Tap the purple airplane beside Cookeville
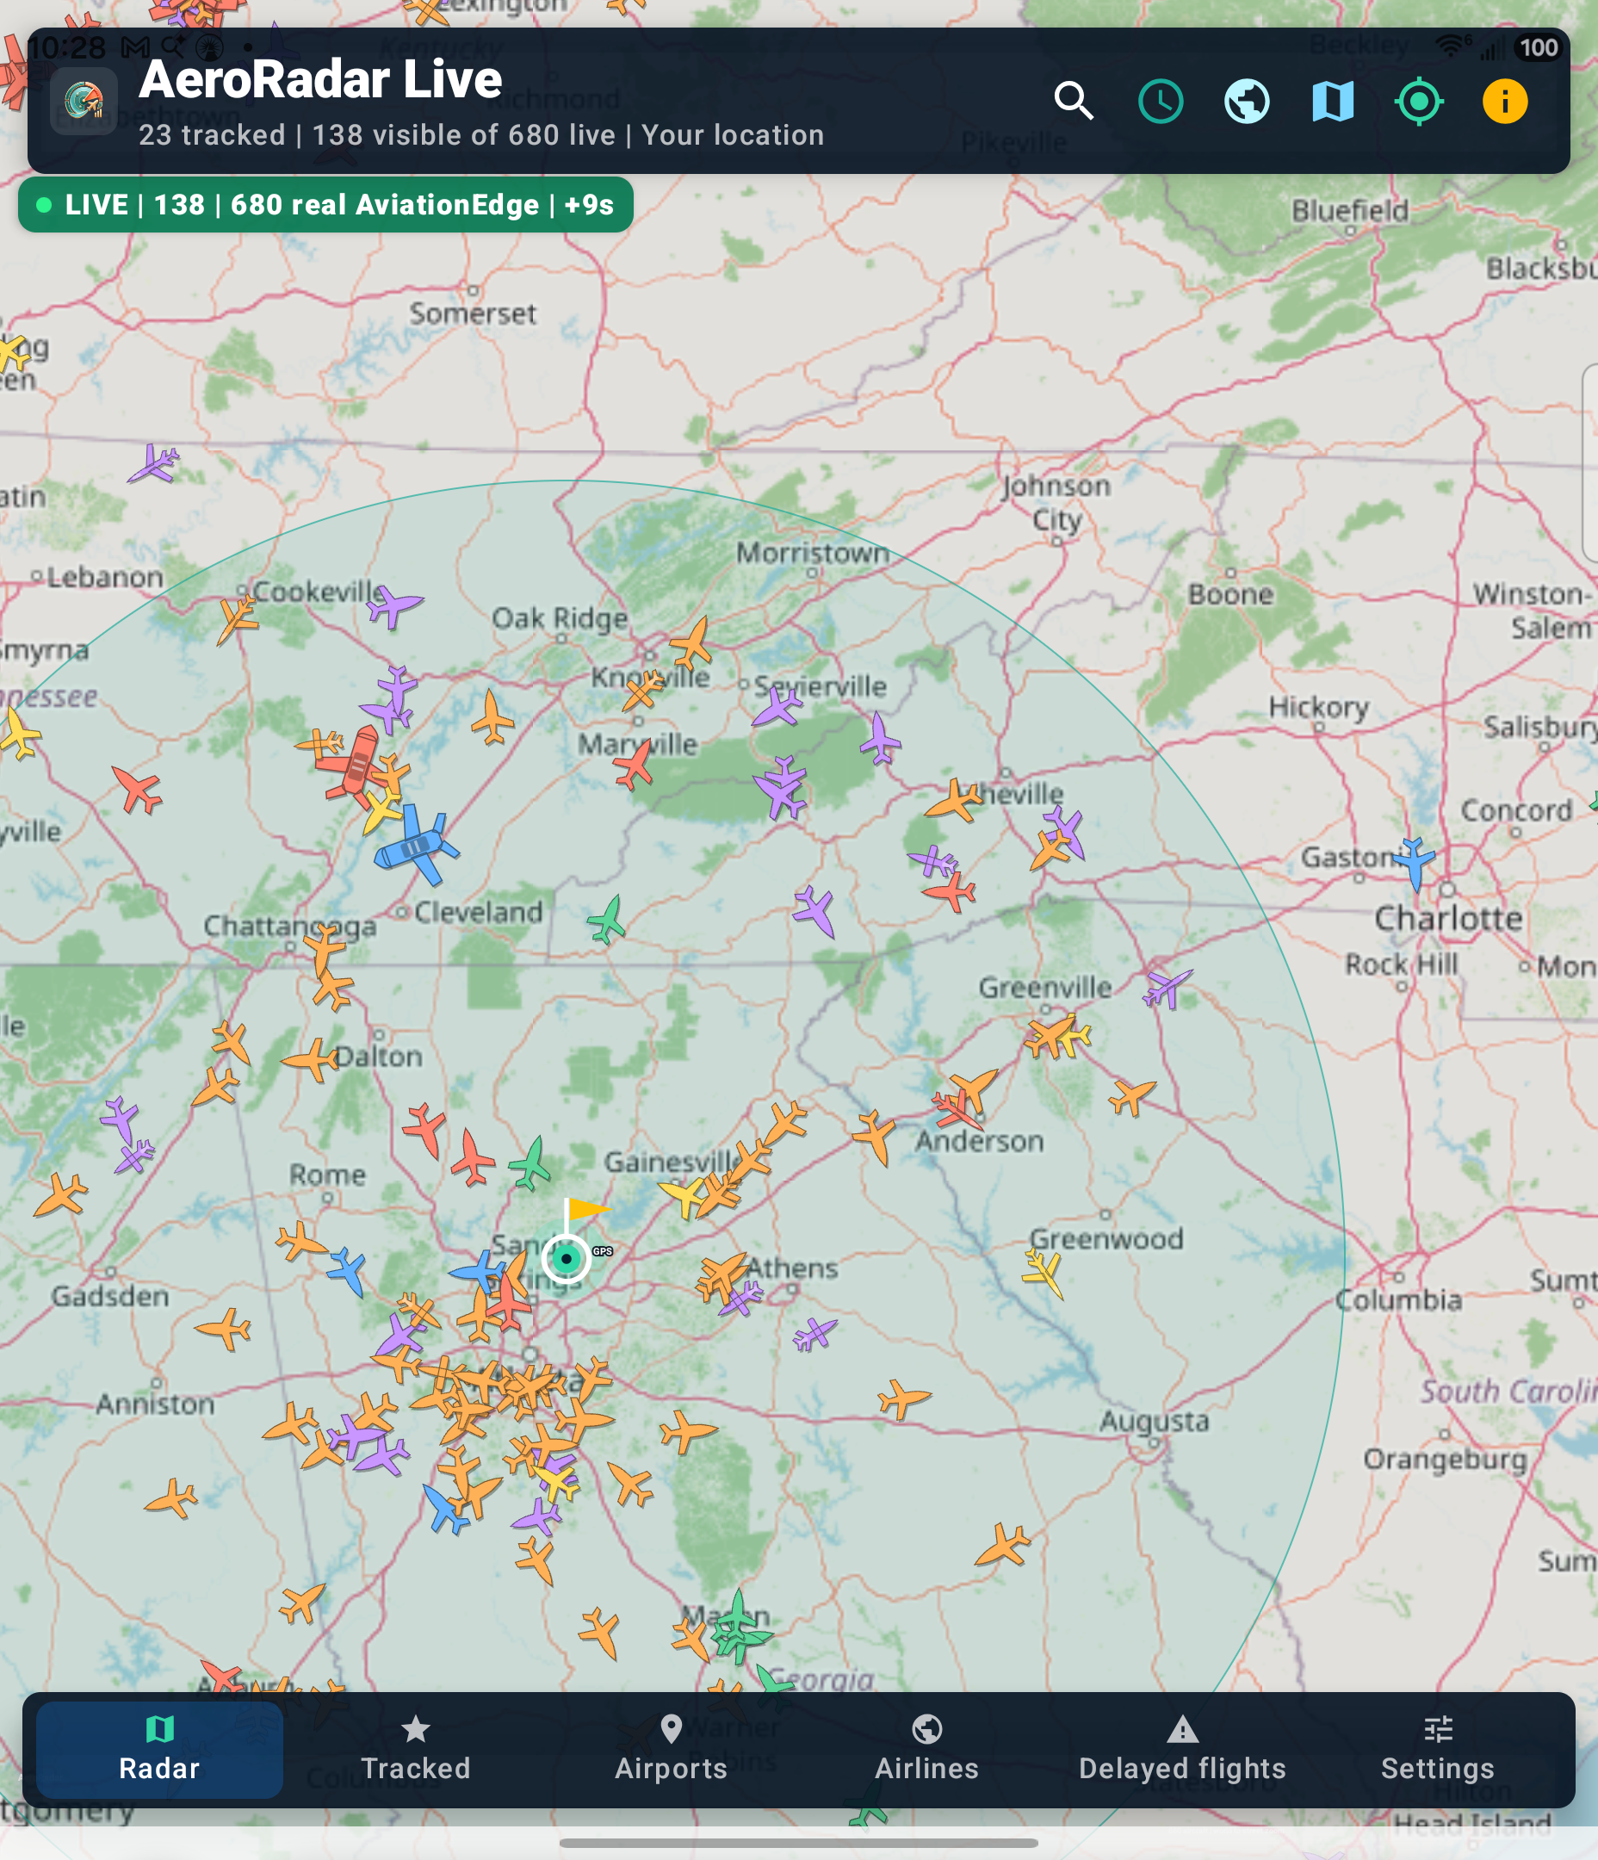1598x1860 pixels. pos(393,606)
